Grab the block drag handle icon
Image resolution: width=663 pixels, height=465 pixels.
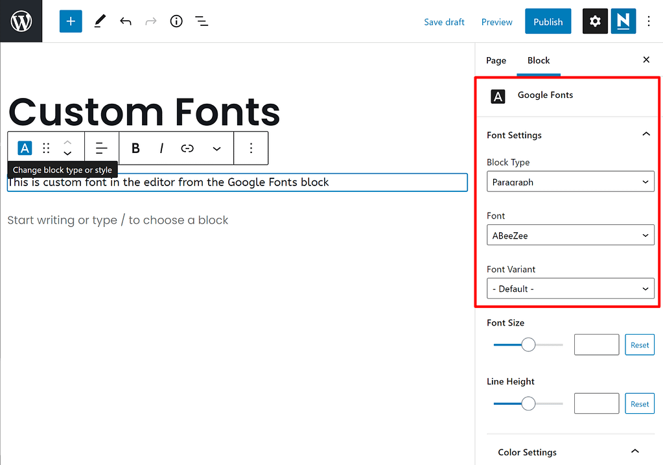coord(45,148)
